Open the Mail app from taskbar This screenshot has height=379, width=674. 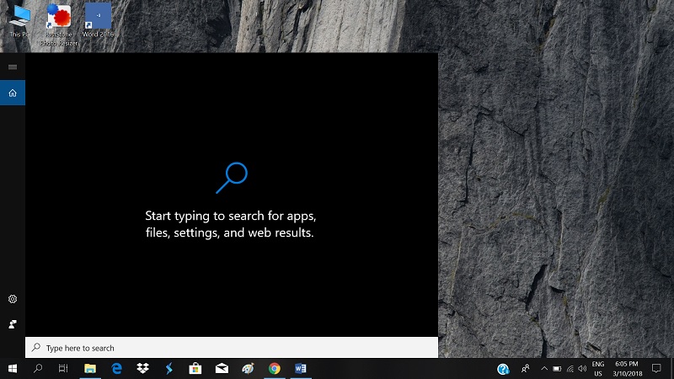tap(222, 368)
